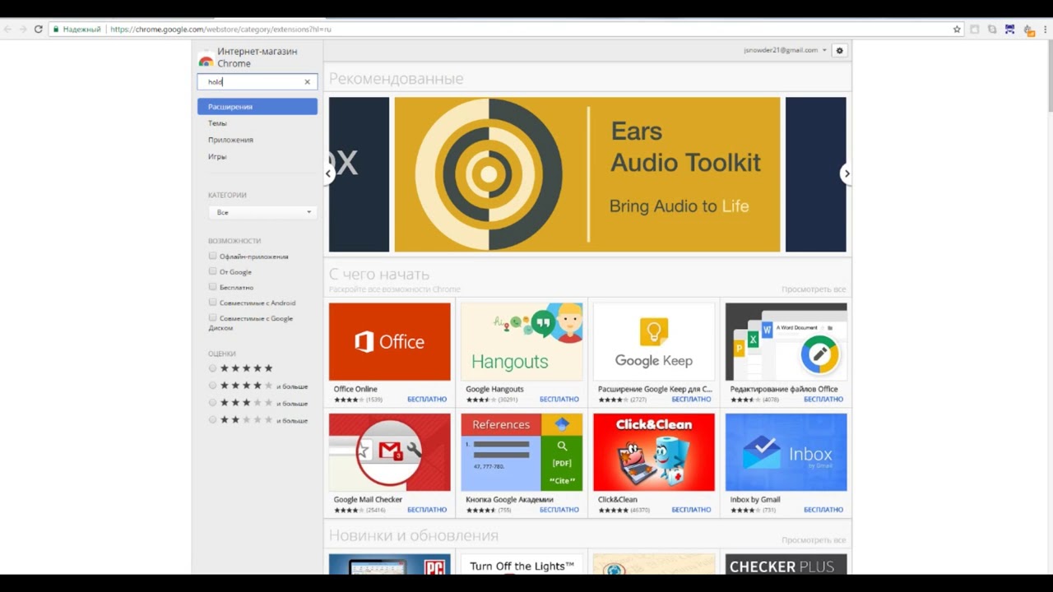The height and width of the screenshot is (592, 1053).
Task: Select the two stars and up rating
Action: [x=212, y=420]
